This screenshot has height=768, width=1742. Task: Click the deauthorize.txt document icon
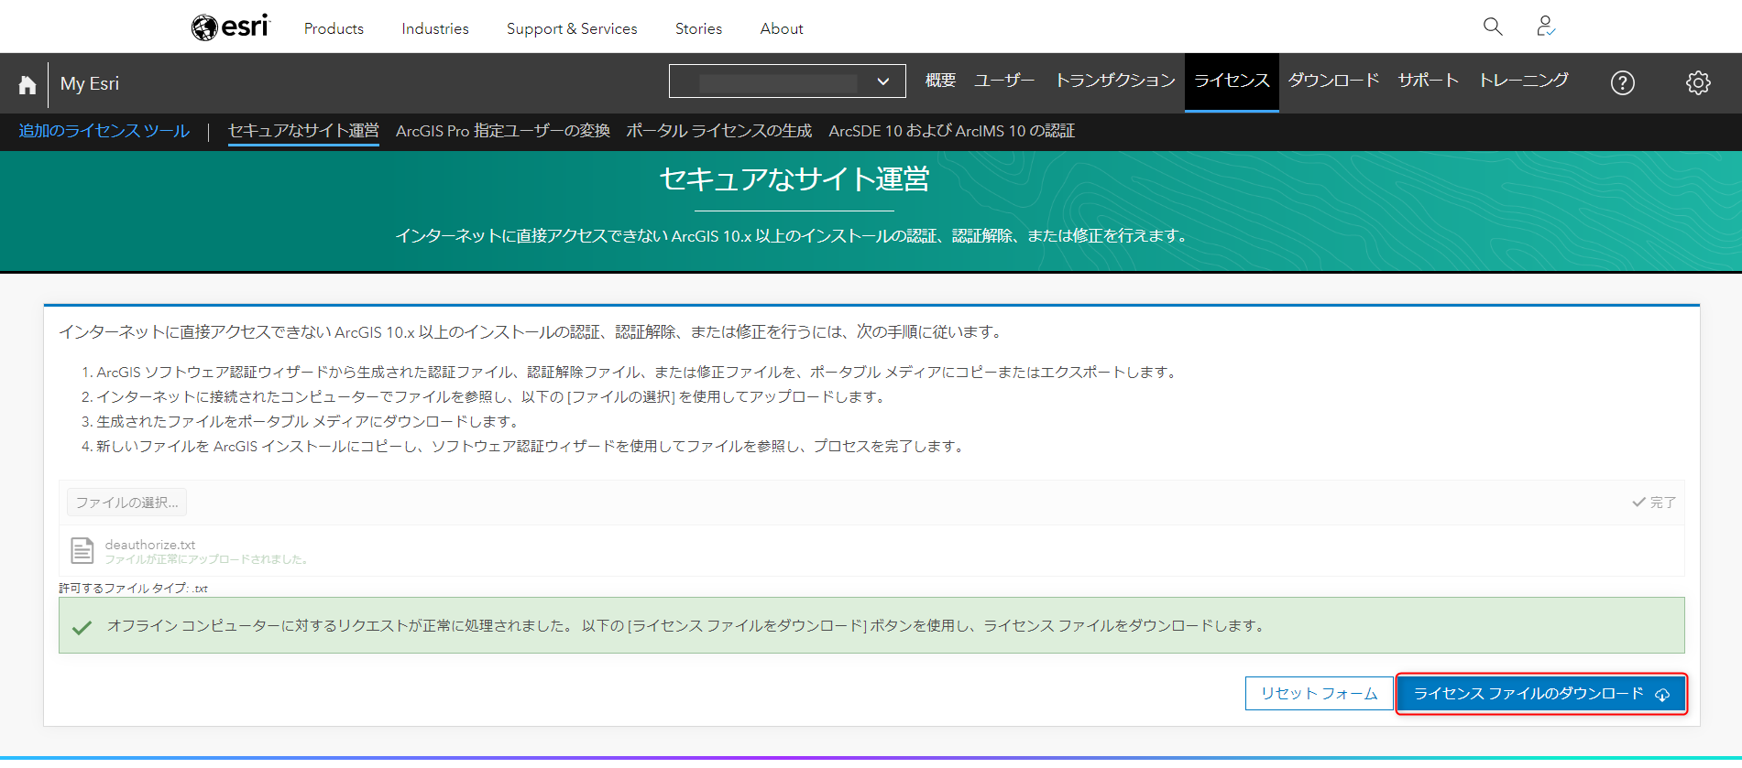tap(82, 550)
